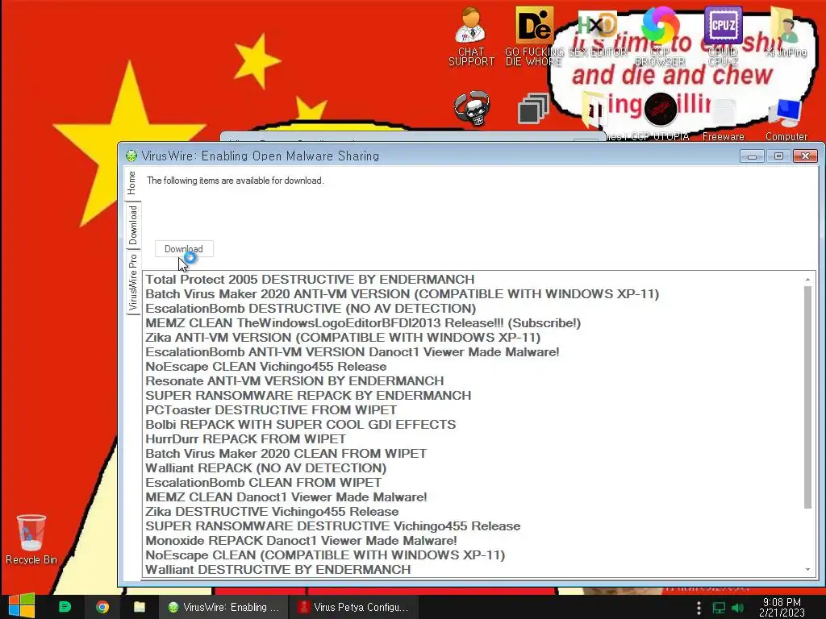The image size is (826, 619).
Task: Select Resonate ANTI-VM VERSION BY ENDERMANCH
Action: (x=294, y=380)
